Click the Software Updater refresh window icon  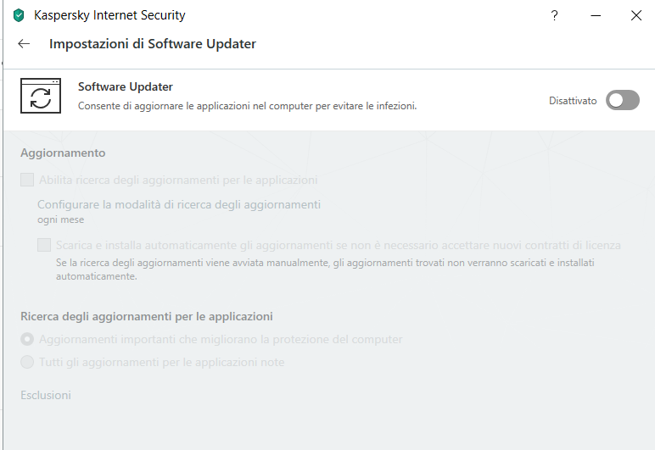(41, 96)
